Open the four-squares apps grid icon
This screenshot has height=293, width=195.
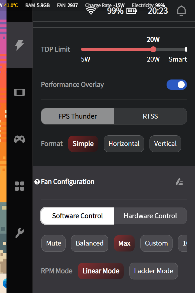click(19, 186)
